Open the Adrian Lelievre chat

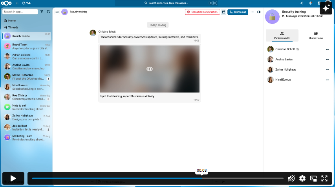pos(27,56)
